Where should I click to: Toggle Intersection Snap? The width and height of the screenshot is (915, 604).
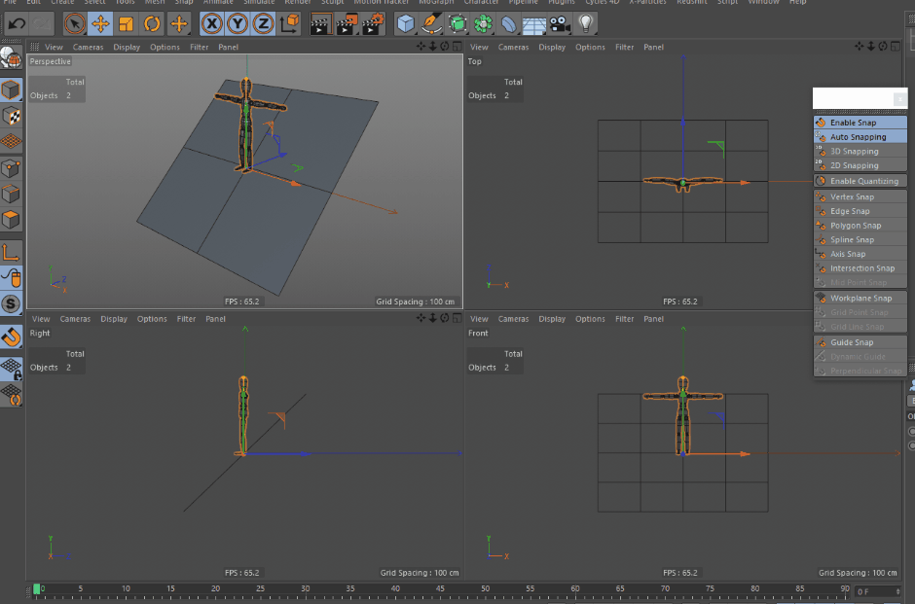click(x=860, y=268)
